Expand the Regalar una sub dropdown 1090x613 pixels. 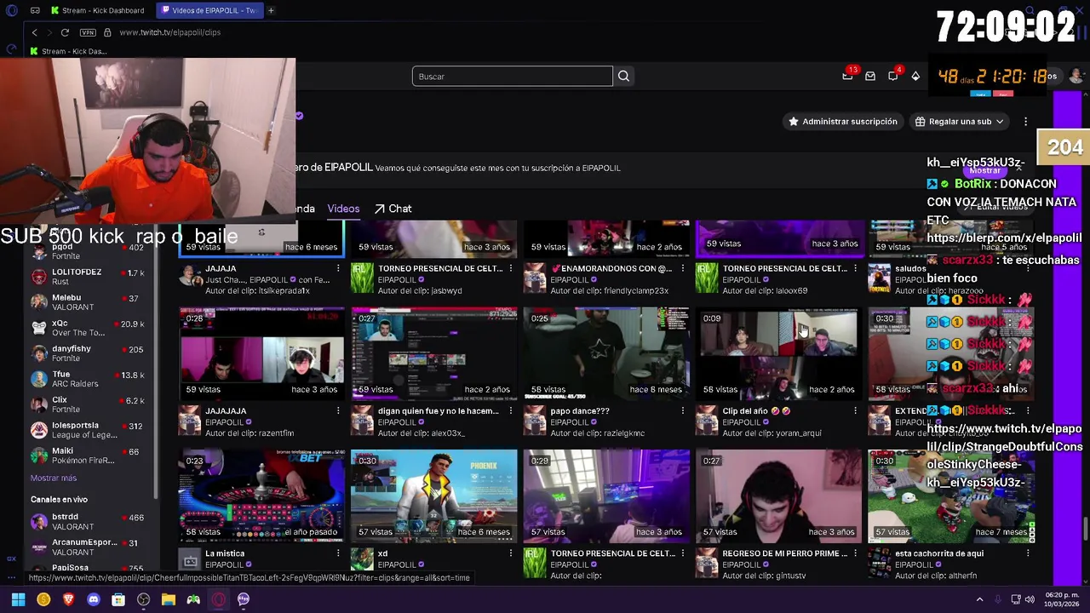point(959,122)
